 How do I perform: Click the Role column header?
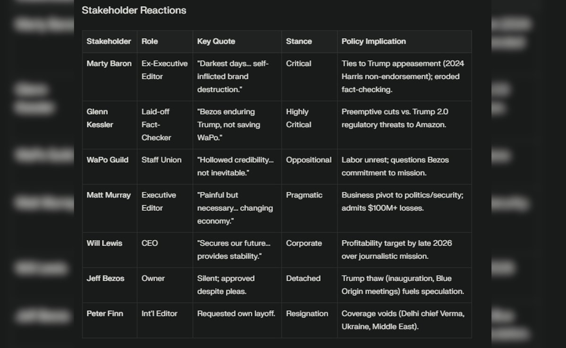click(150, 41)
